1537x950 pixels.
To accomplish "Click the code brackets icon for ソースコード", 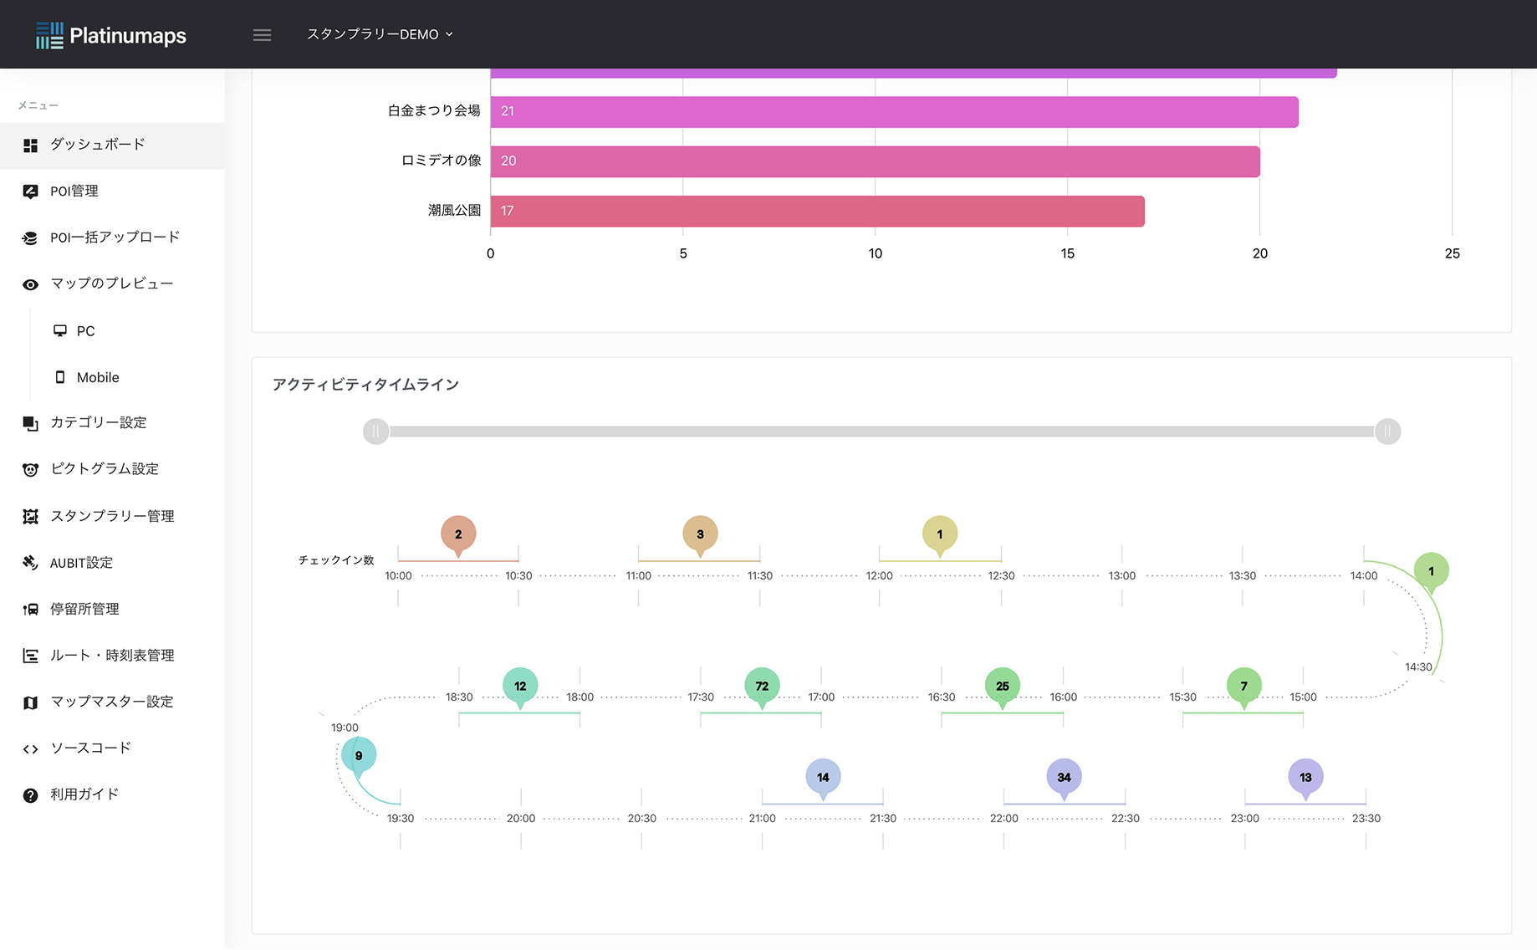I will click(x=31, y=748).
